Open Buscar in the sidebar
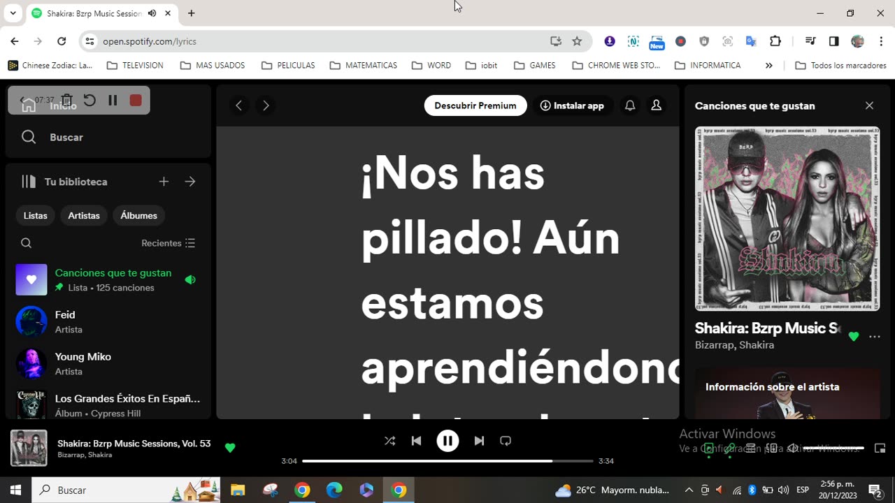This screenshot has height=503, width=895. coord(52,137)
